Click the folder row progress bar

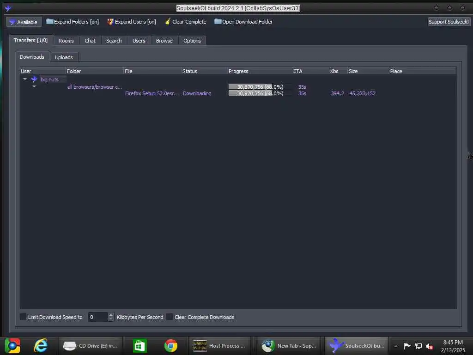(260, 87)
